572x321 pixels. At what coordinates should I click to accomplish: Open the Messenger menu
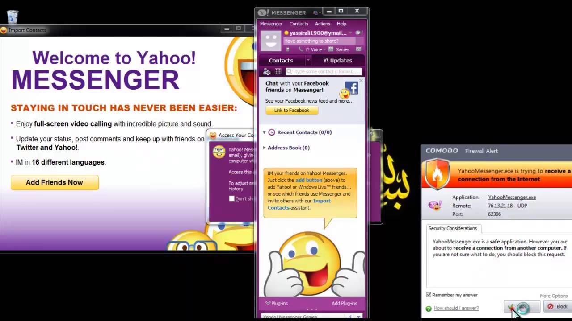pos(271,24)
